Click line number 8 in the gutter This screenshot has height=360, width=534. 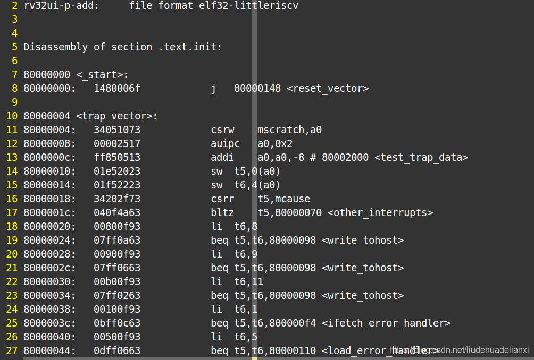14,88
